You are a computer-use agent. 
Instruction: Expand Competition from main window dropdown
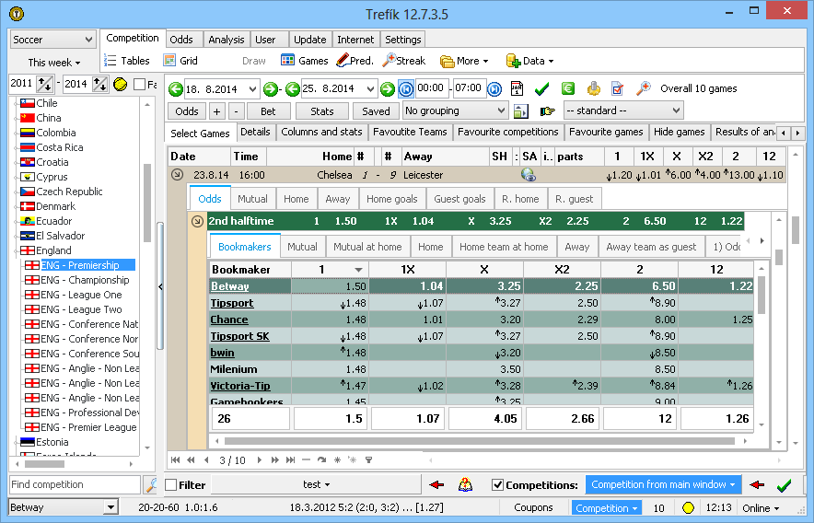[663, 485]
